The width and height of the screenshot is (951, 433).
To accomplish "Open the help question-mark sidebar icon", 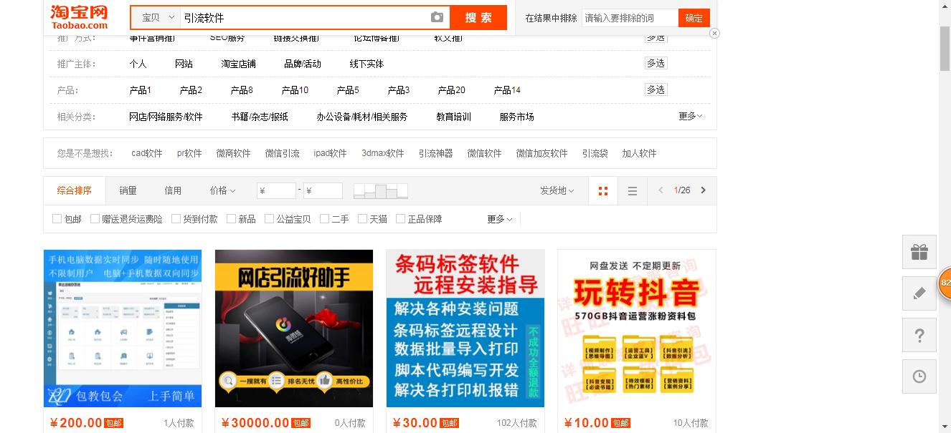I will coord(919,335).
